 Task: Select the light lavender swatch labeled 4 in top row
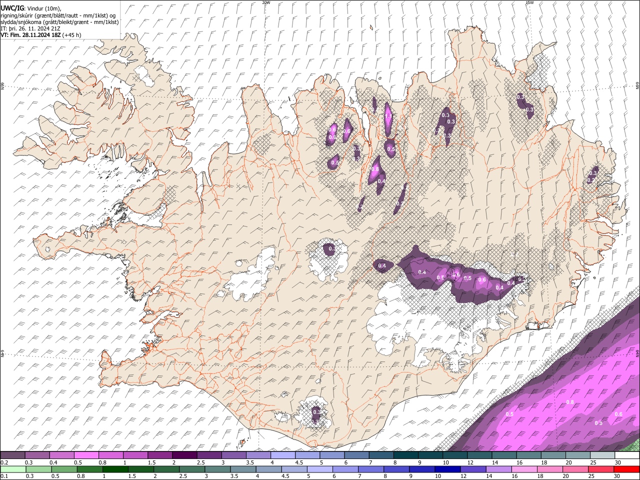[282, 455]
